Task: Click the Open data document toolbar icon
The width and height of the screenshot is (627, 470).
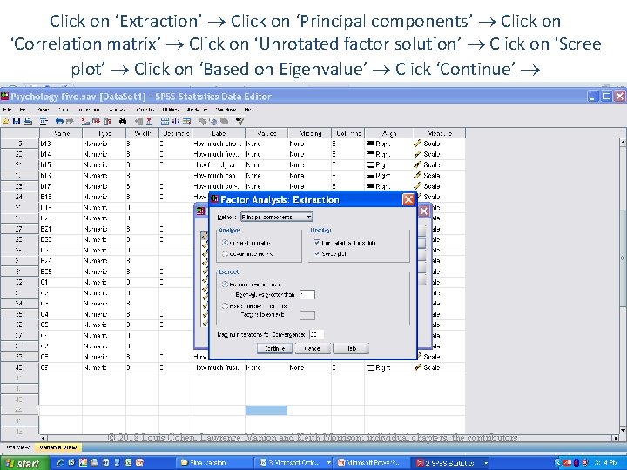Action: point(5,121)
